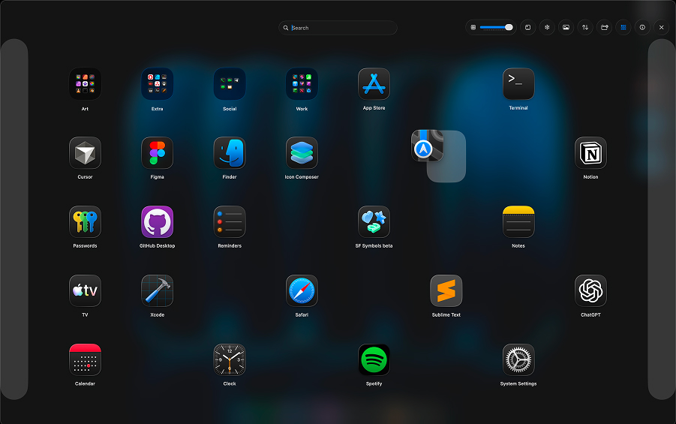Viewport: 676px width, 424px height.
Task: Close the launcher with the X button
Action: pos(661,27)
